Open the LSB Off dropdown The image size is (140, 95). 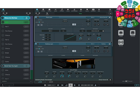pyautogui.click(x=48, y=37)
